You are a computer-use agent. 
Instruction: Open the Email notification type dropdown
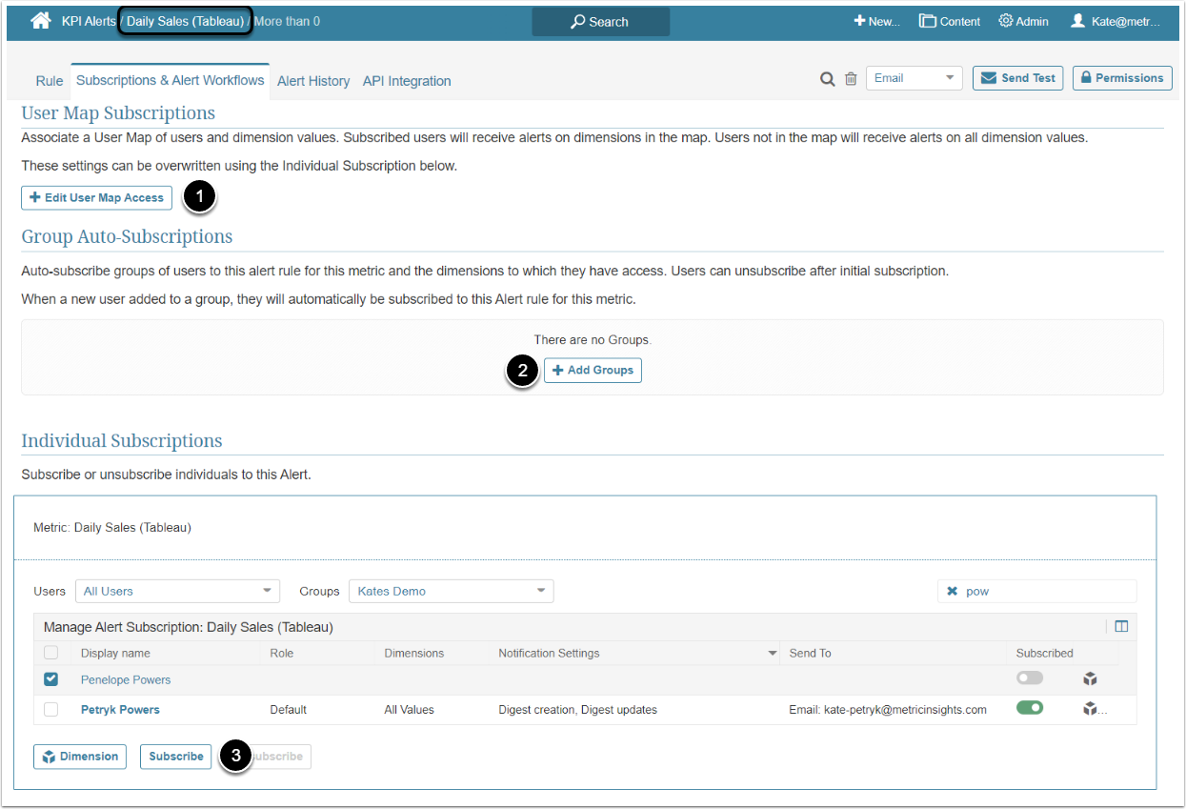(914, 78)
